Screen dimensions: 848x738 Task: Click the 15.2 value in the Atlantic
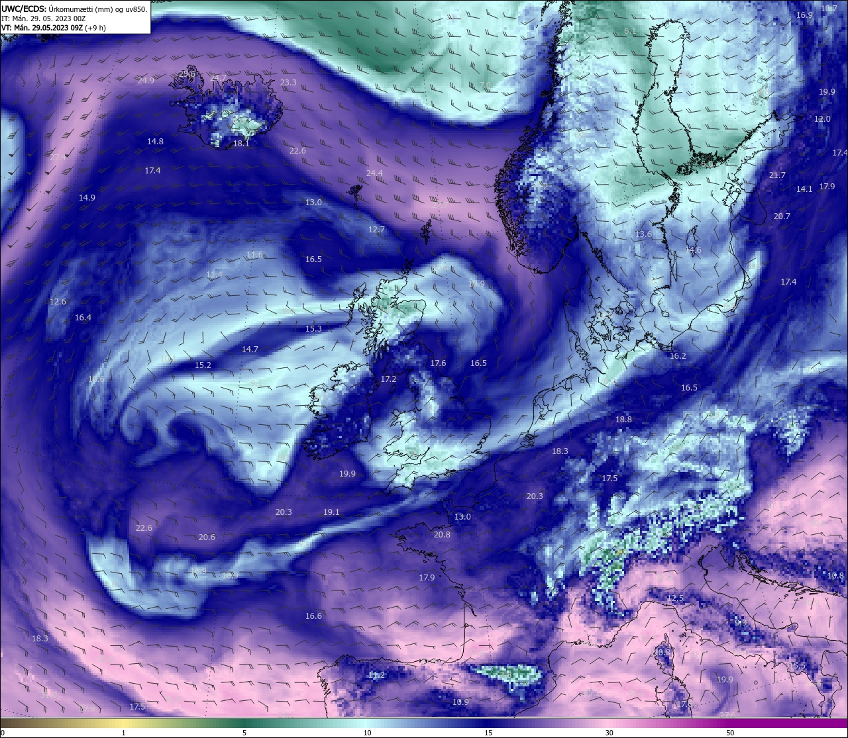203,365
